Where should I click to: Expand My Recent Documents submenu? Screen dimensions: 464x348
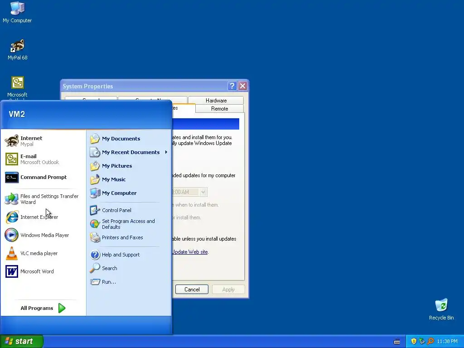coord(129,152)
